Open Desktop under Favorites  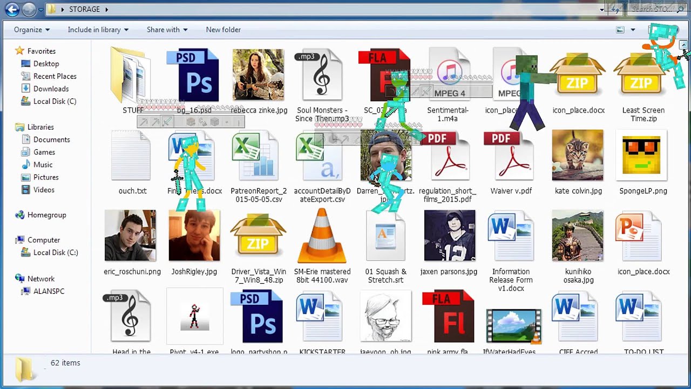click(x=40, y=64)
